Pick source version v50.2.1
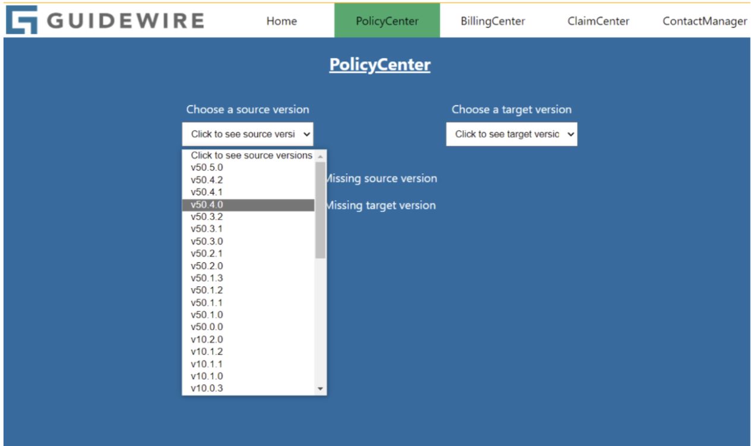753x446 pixels. tap(249, 254)
